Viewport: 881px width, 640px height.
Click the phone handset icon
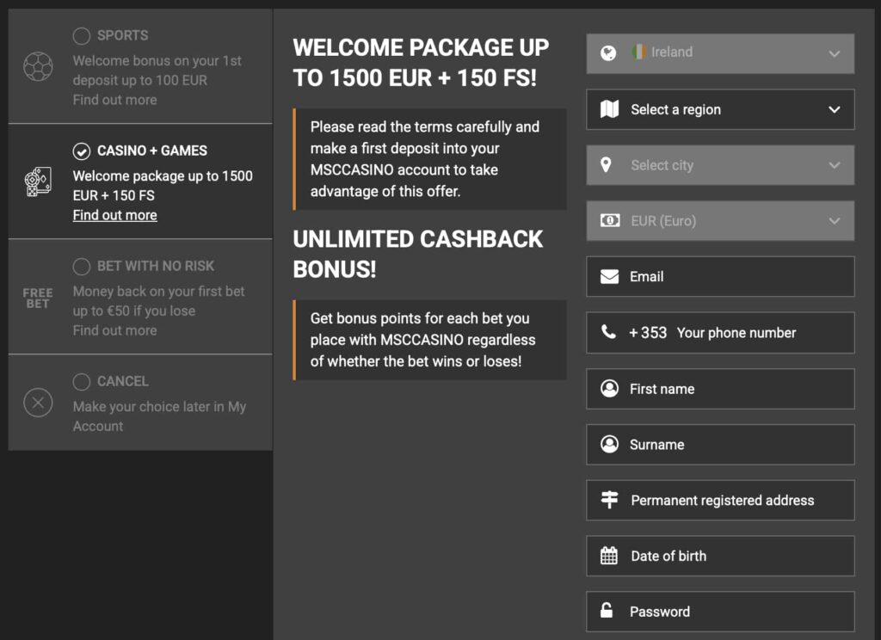click(x=608, y=331)
